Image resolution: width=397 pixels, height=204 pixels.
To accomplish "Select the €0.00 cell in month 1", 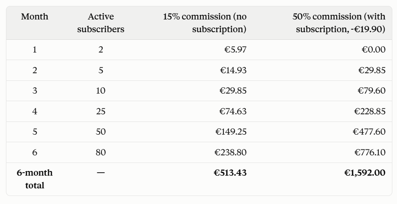I will [x=374, y=50].
